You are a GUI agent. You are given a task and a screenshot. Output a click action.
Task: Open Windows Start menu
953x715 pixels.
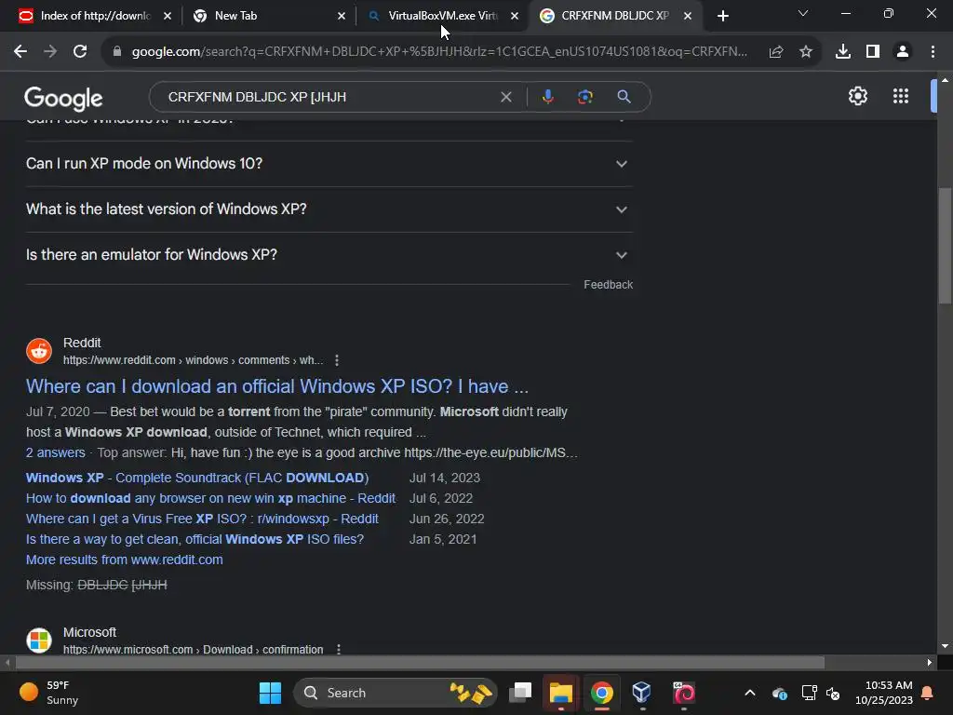270,693
